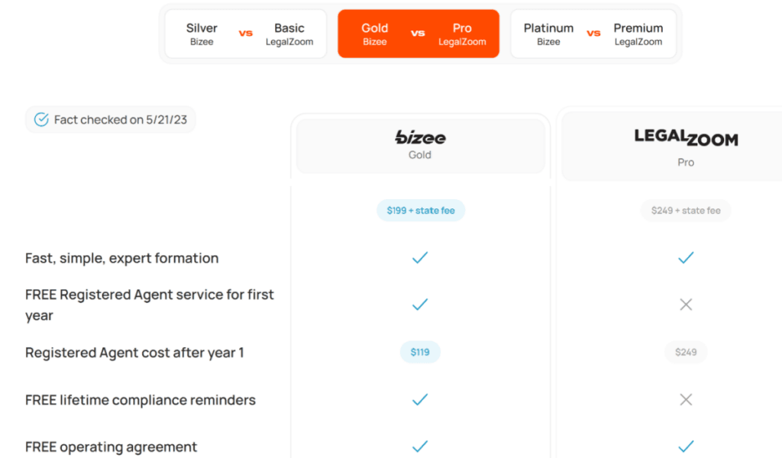
Task: Select the Platinum vs Premium comparison tab
Action: (x=593, y=34)
